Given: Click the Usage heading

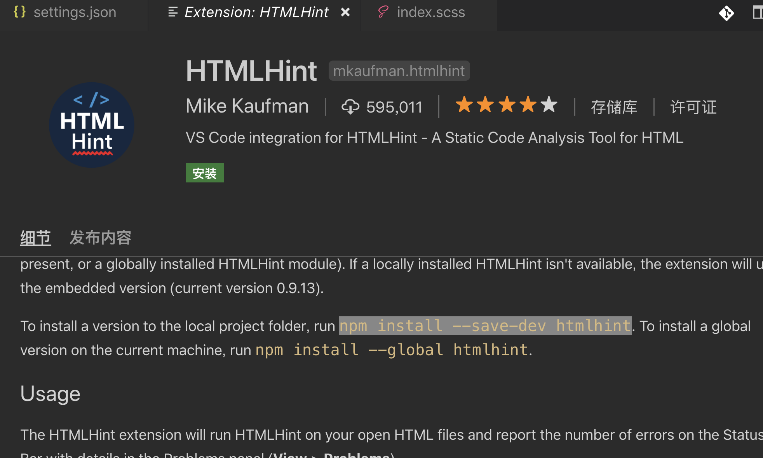Looking at the screenshot, I should [50, 394].
